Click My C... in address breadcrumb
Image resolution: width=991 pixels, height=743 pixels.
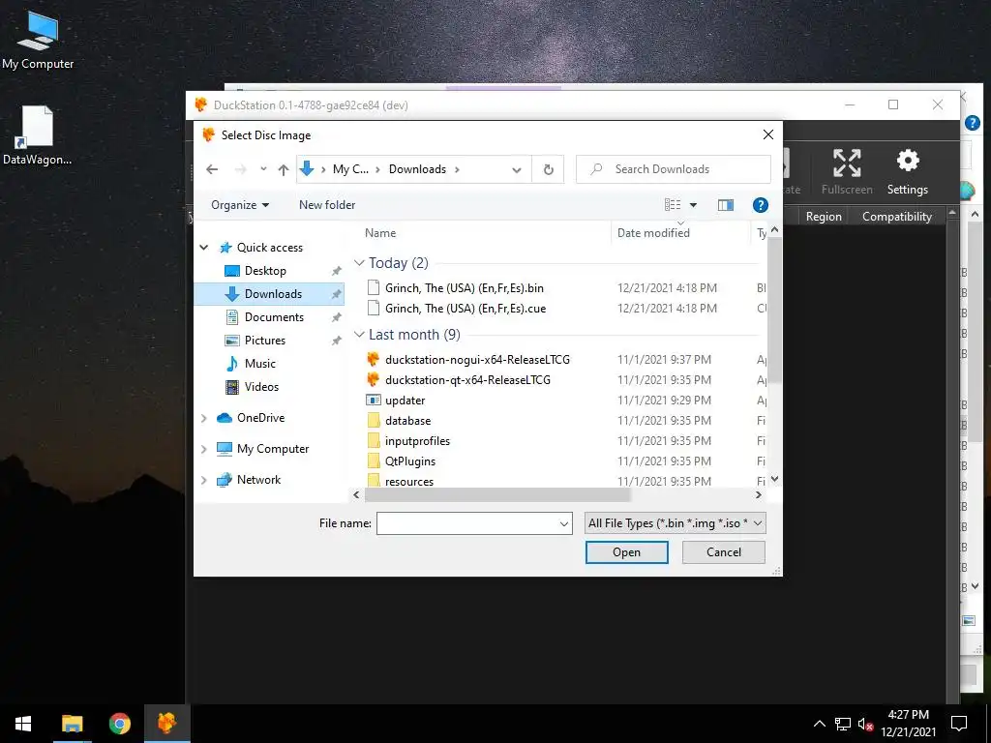click(x=350, y=169)
